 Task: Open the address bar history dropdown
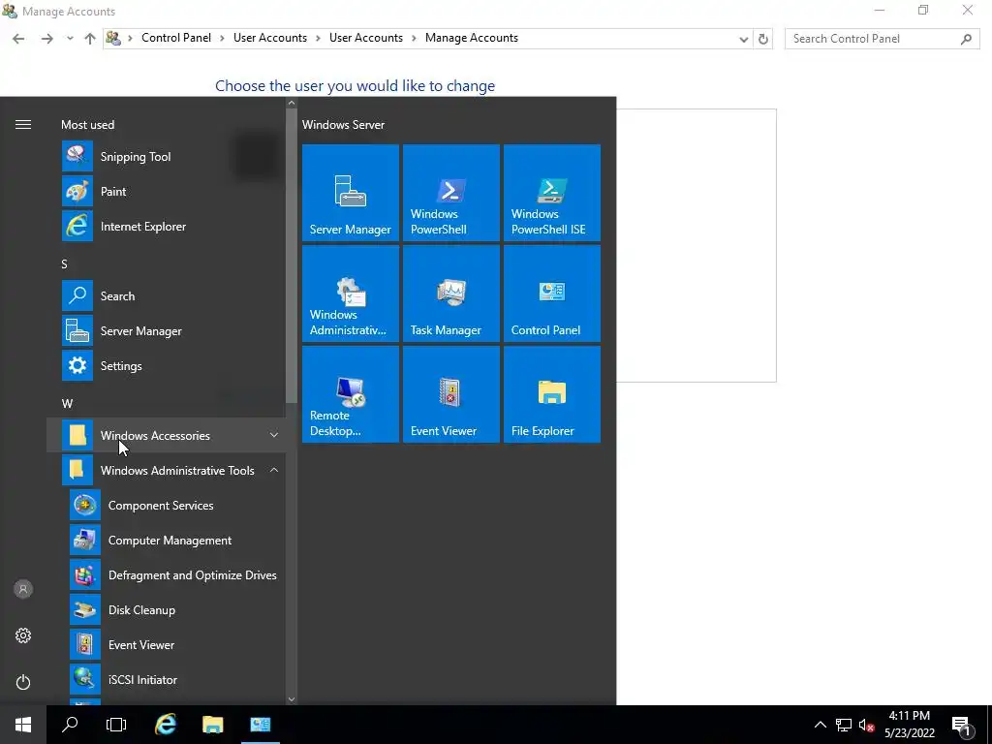[743, 39]
